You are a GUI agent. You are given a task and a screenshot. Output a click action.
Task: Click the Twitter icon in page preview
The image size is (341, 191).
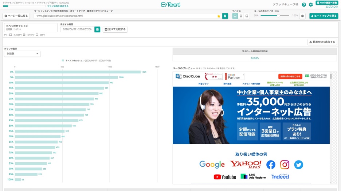click(298, 164)
